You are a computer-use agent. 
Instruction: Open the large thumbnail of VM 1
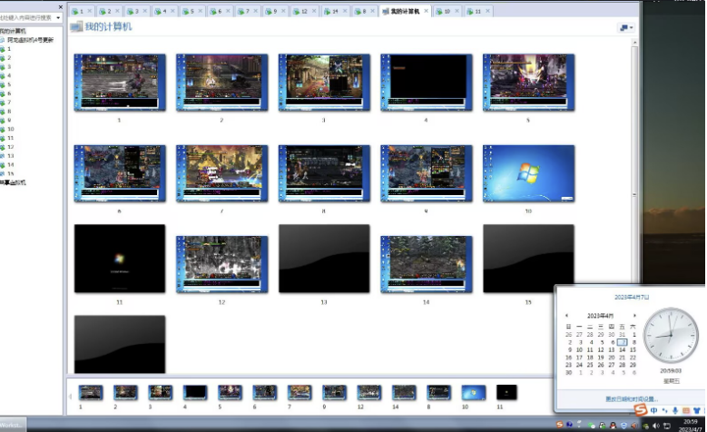120,83
